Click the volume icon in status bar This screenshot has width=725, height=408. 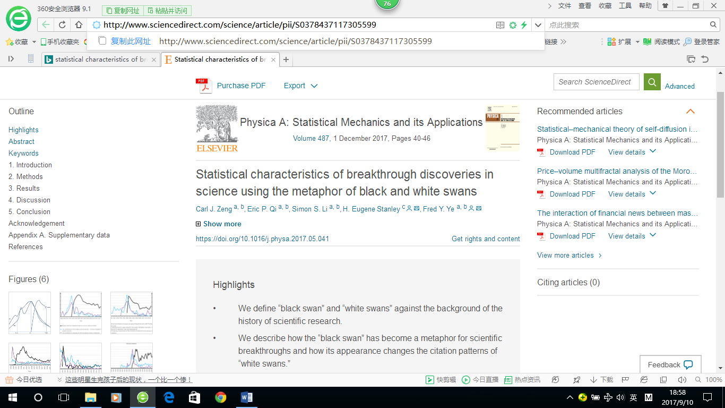(682, 380)
